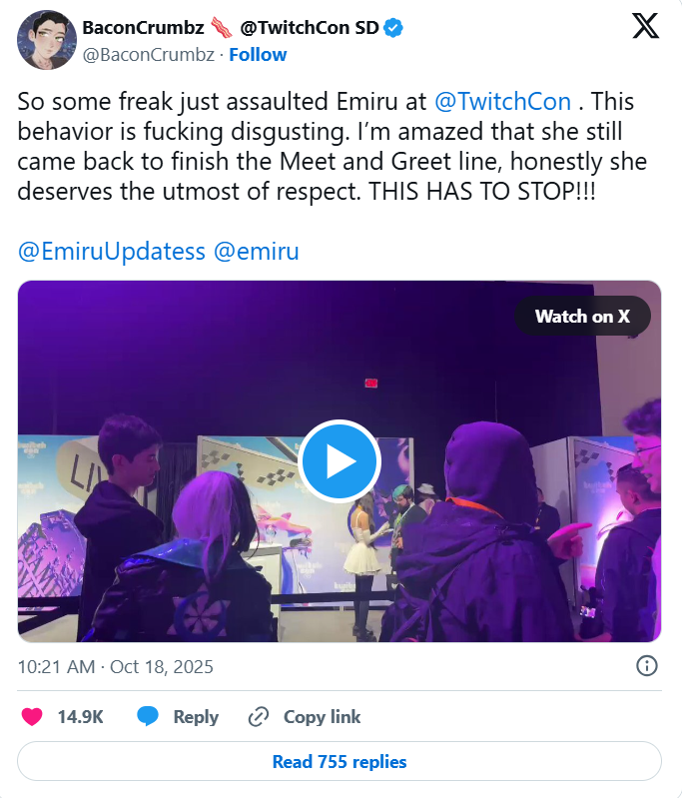
Task: Click the blue verified badge
Action: [x=395, y=29]
